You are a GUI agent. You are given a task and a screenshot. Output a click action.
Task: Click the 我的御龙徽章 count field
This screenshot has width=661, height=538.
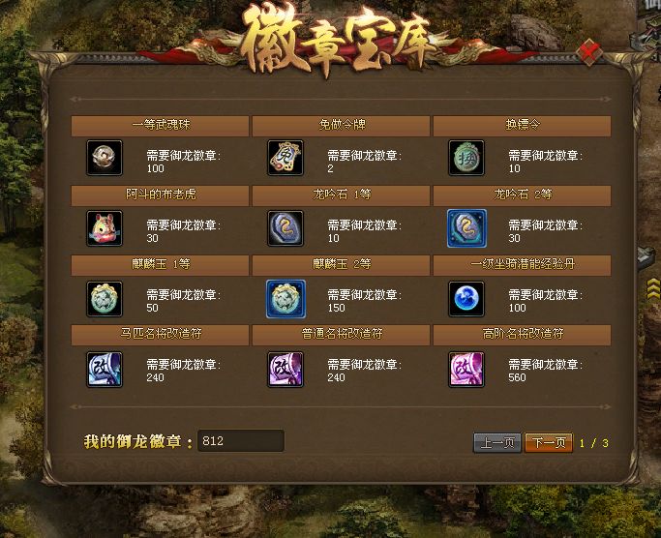coord(241,441)
